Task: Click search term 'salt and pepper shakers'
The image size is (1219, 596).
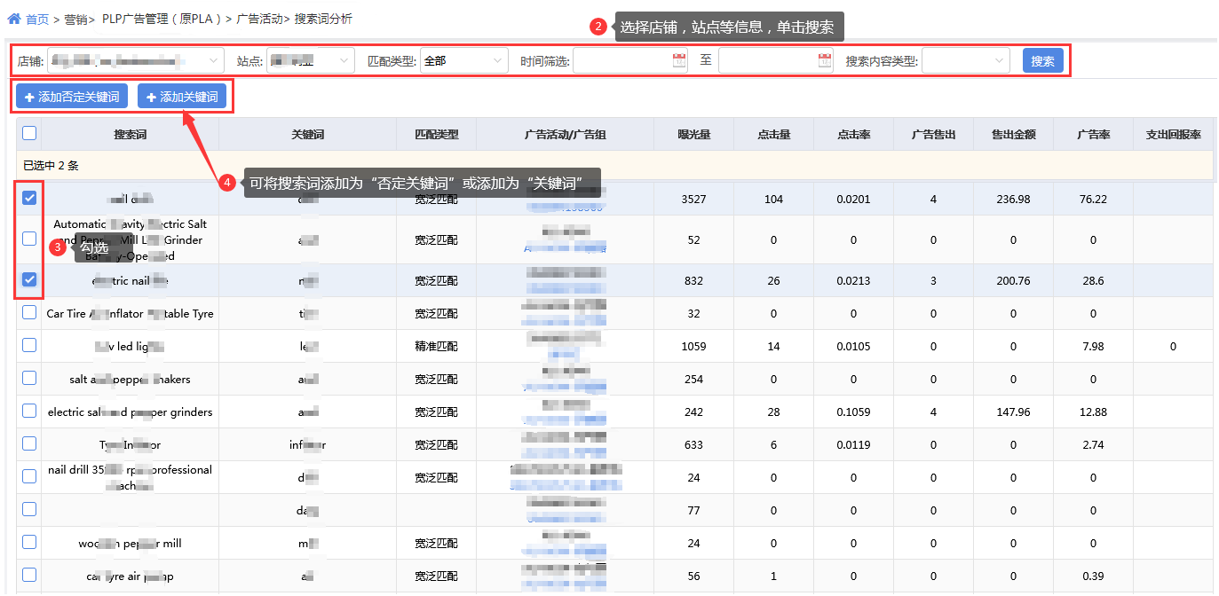Action: click(x=130, y=380)
